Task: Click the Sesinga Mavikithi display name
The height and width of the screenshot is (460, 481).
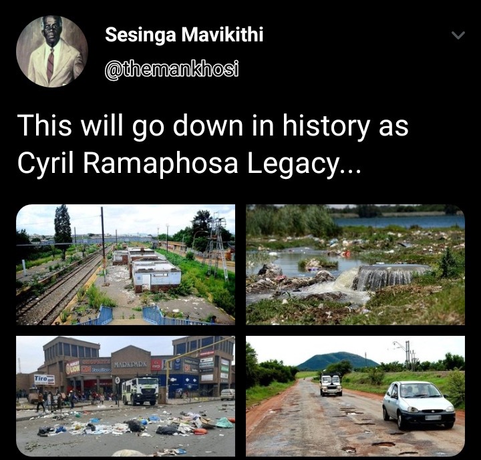Action: tap(184, 34)
